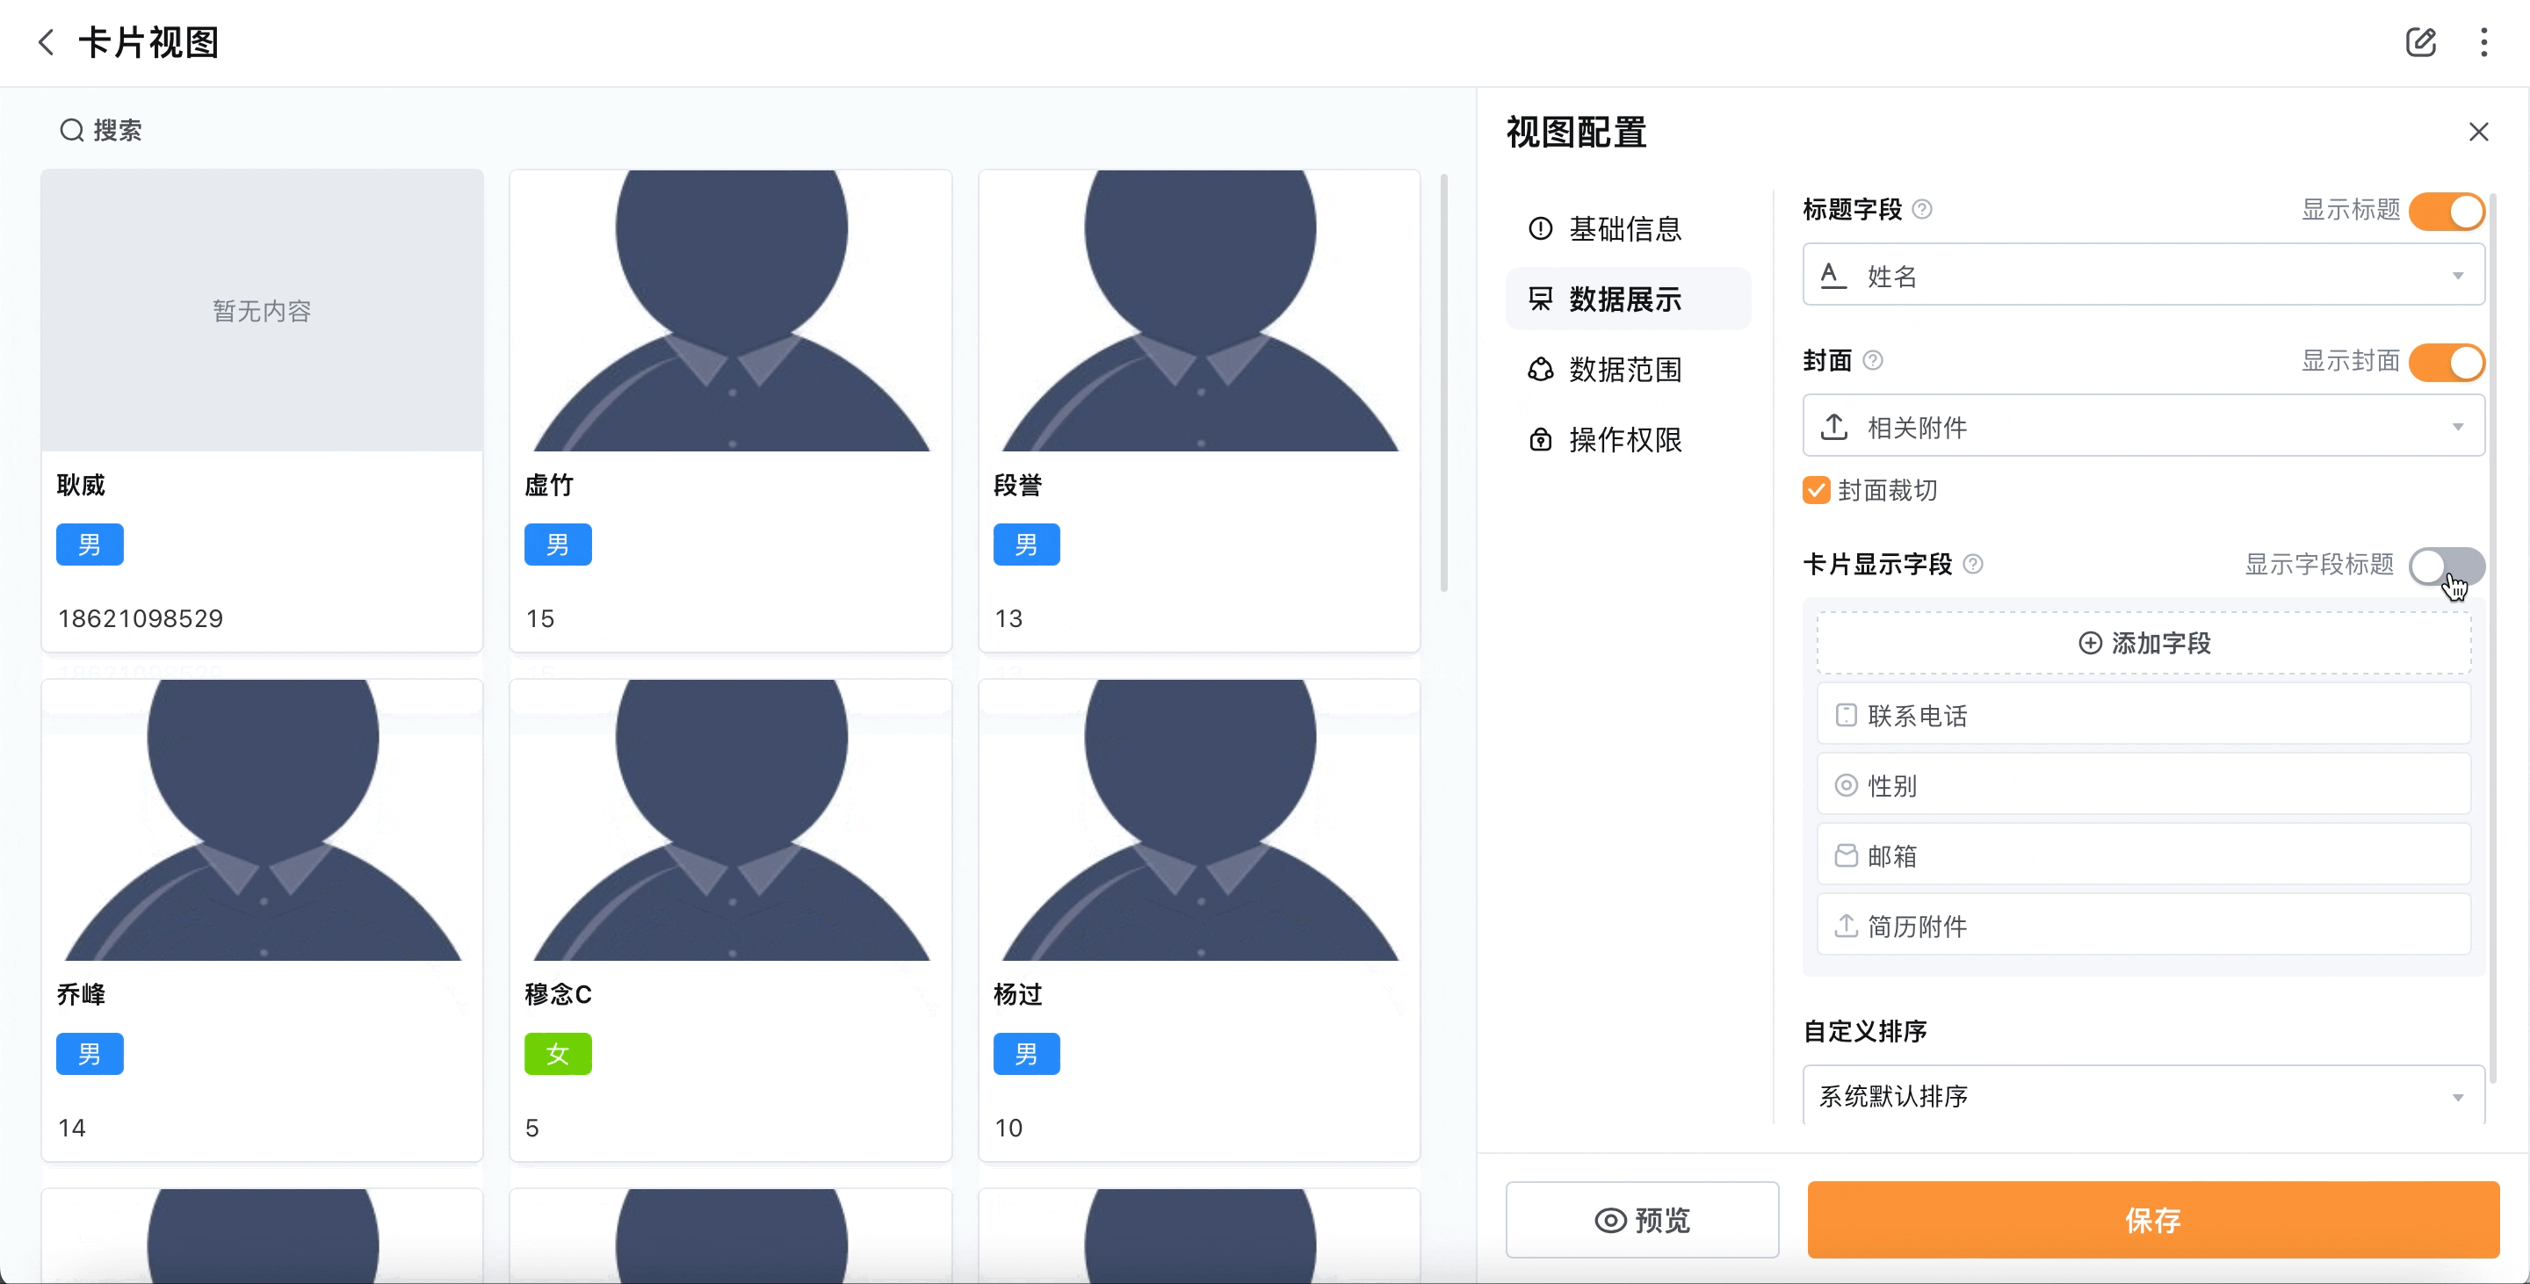Screen dimensions: 2530x1284
Task: Open the 段誉 card avatar
Action: click(x=1199, y=311)
